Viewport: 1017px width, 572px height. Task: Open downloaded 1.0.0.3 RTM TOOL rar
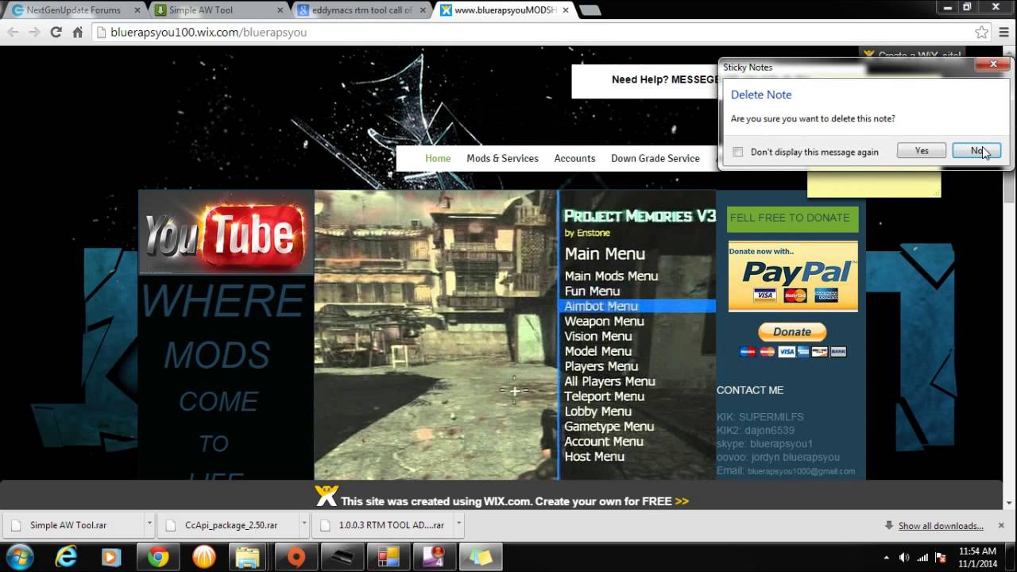383,525
